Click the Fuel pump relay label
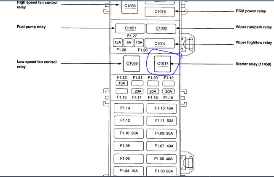Screen dimensions: 274x177 31,27
